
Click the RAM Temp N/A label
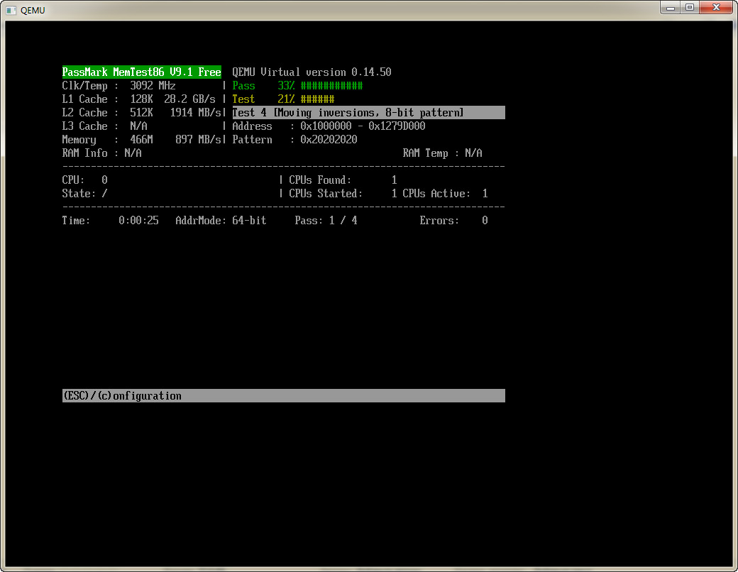click(x=442, y=153)
